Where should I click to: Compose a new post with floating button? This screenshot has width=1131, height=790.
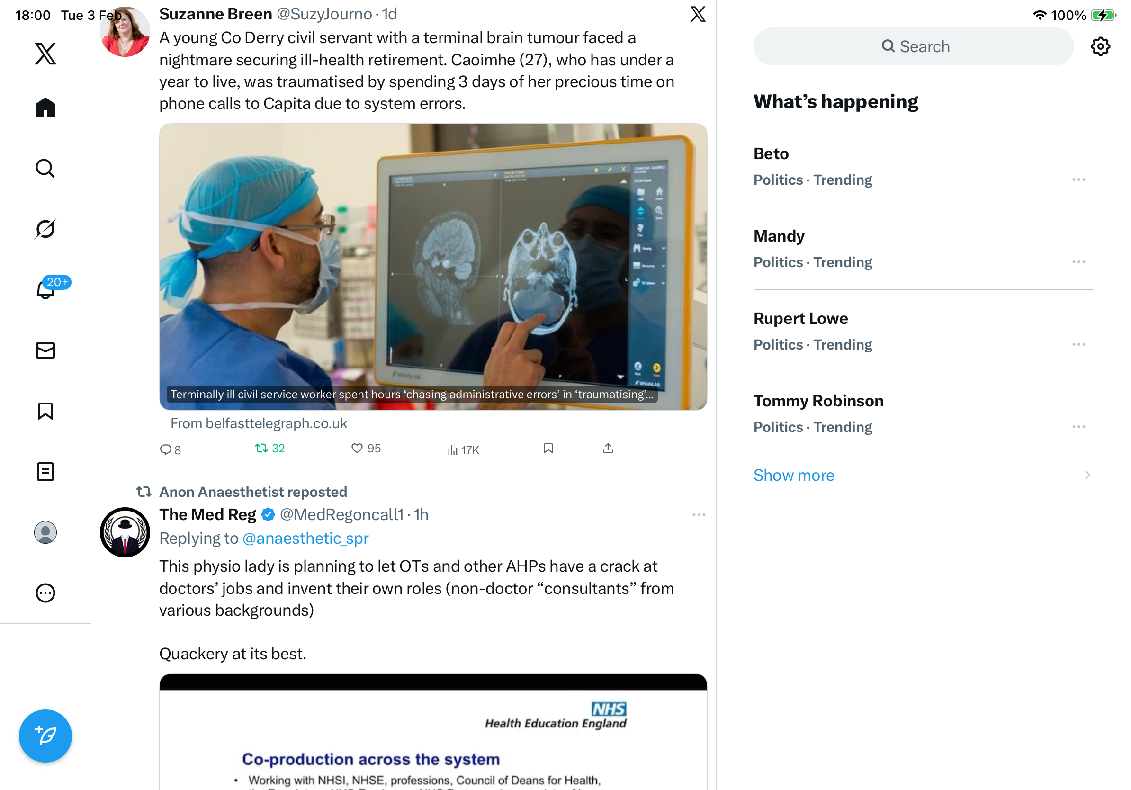click(45, 736)
